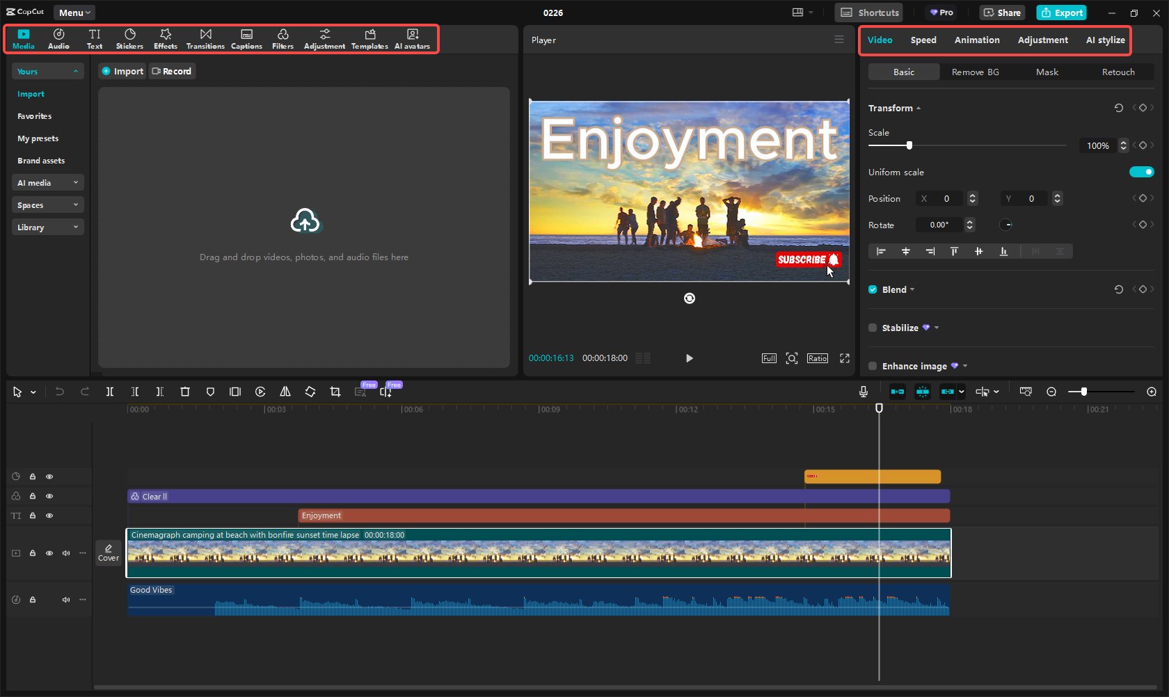Open the Stickers panel

(129, 39)
